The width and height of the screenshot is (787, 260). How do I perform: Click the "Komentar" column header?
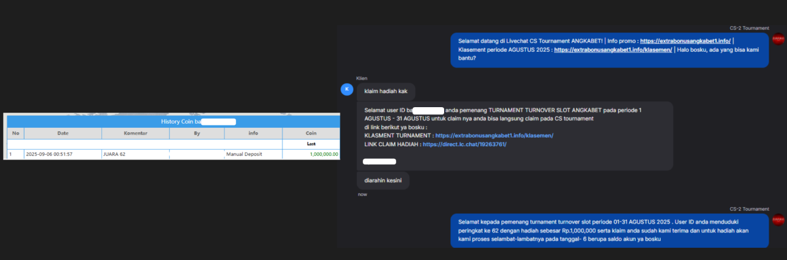pos(135,133)
